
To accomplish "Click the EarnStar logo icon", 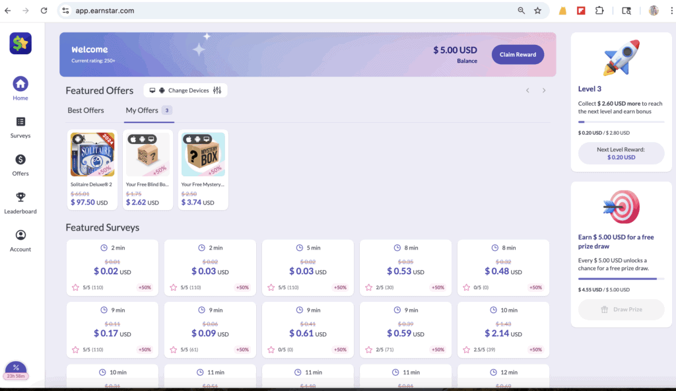I will pyautogui.click(x=20, y=44).
